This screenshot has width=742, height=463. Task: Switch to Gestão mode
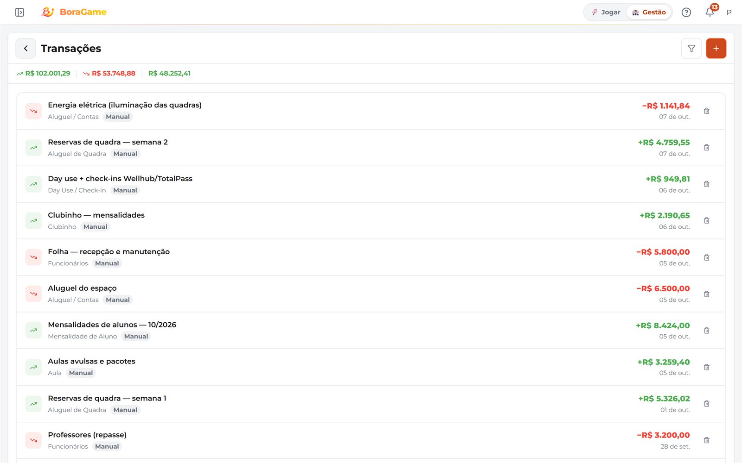coord(649,12)
